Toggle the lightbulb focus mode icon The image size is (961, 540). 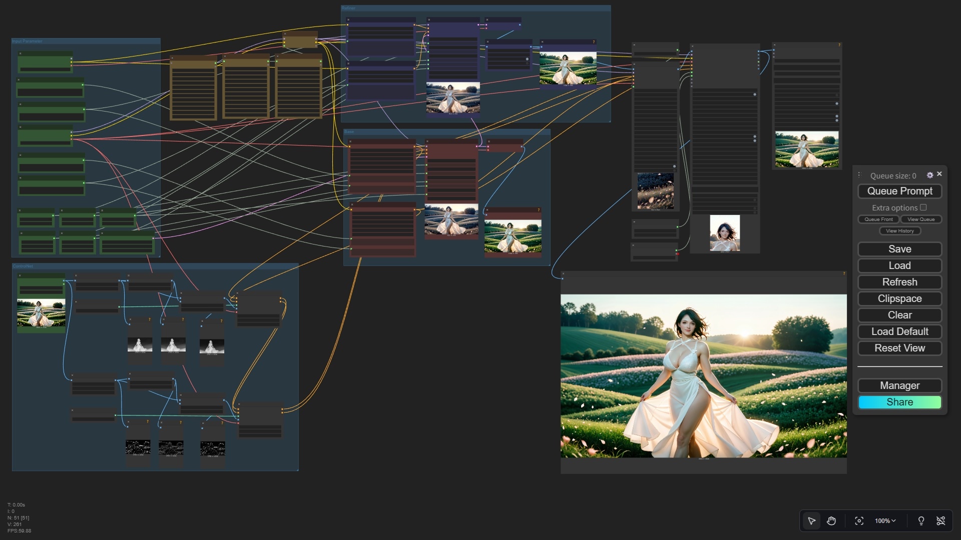pyautogui.click(x=921, y=521)
